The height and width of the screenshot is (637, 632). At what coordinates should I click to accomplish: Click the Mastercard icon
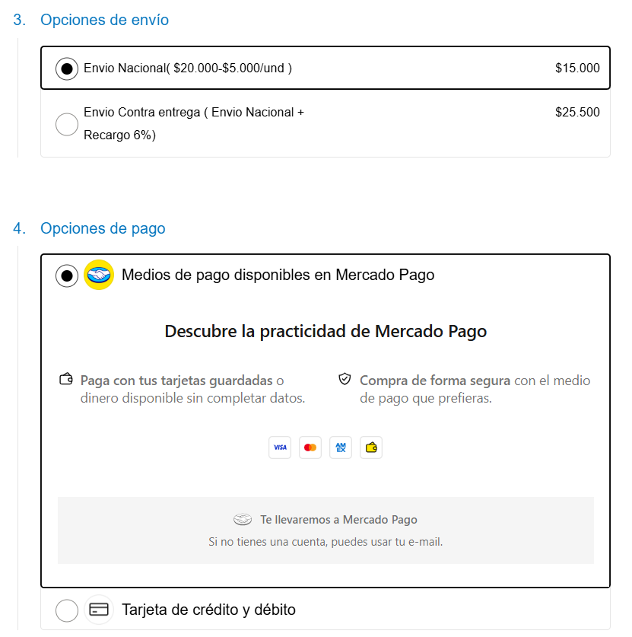(310, 447)
